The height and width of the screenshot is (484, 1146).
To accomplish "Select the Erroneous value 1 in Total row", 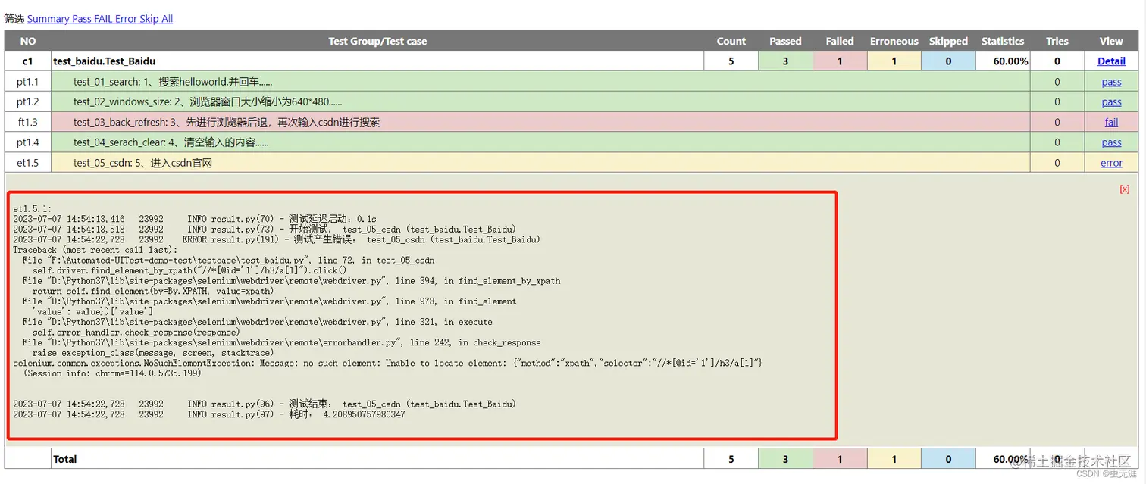I will pos(894,459).
